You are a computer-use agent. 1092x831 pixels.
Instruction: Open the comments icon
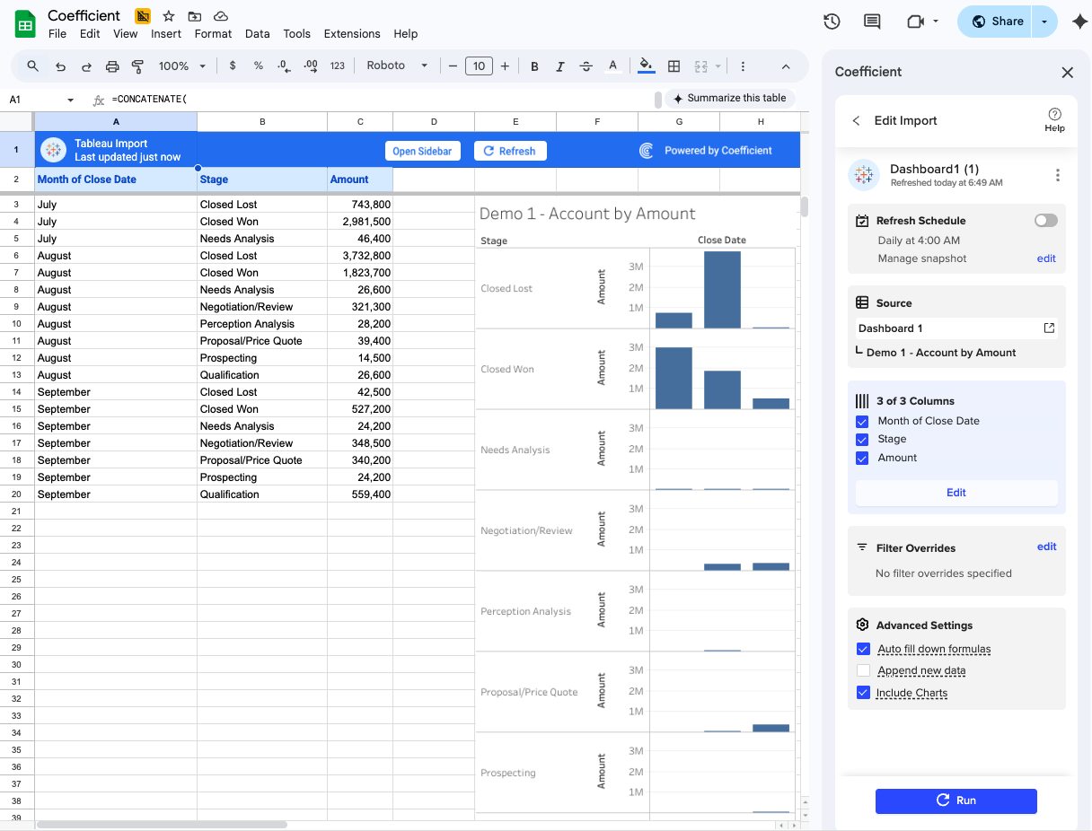pos(871,22)
